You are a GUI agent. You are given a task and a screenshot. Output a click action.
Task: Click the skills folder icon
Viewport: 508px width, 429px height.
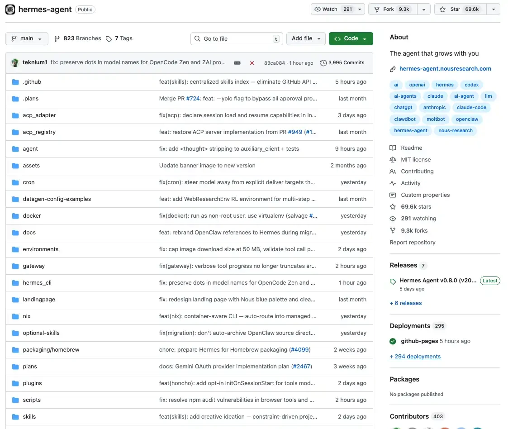[15, 417]
